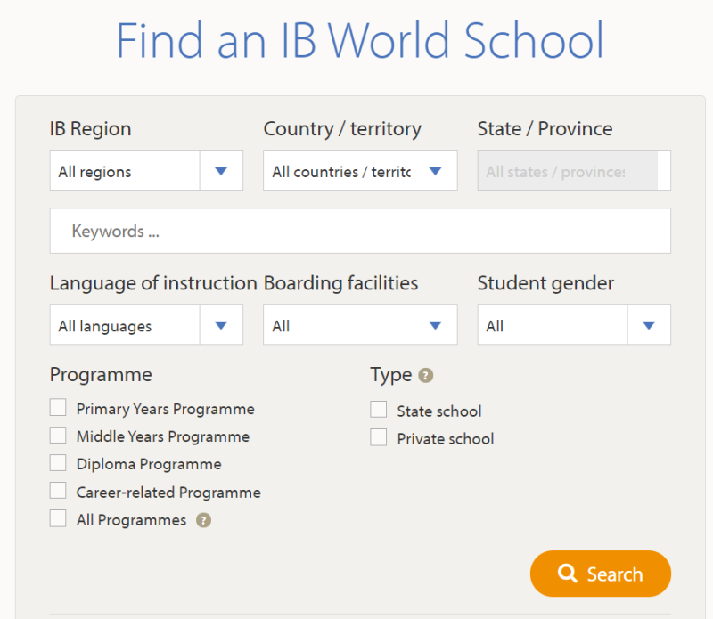Click the Find an IB World School heading
713x619 pixels.
point(360,41)
